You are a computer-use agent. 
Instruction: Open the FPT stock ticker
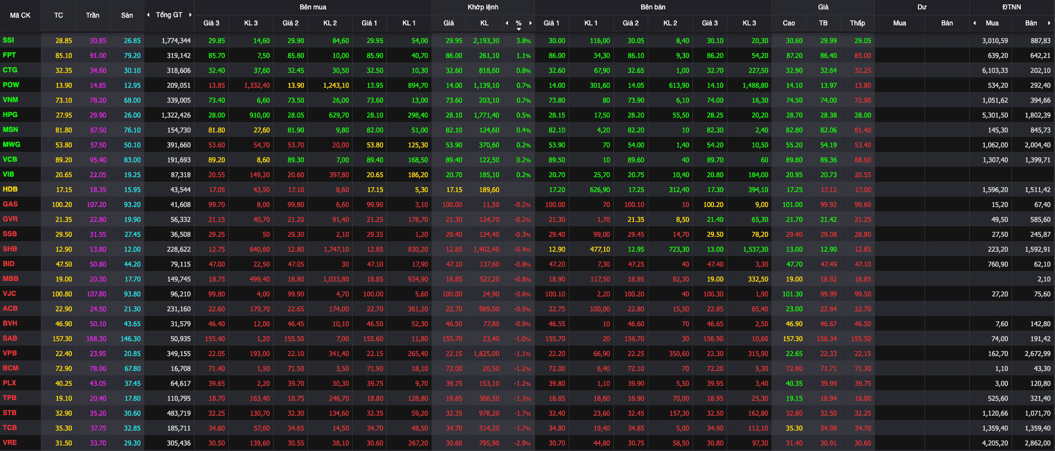coord(9,55)
